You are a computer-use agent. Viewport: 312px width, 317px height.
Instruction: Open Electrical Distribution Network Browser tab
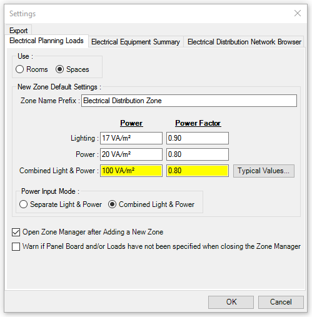244,42
